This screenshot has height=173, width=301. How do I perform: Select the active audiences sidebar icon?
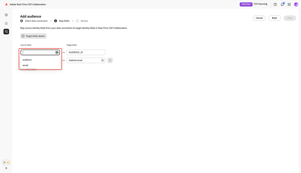(x=6, y=32)
